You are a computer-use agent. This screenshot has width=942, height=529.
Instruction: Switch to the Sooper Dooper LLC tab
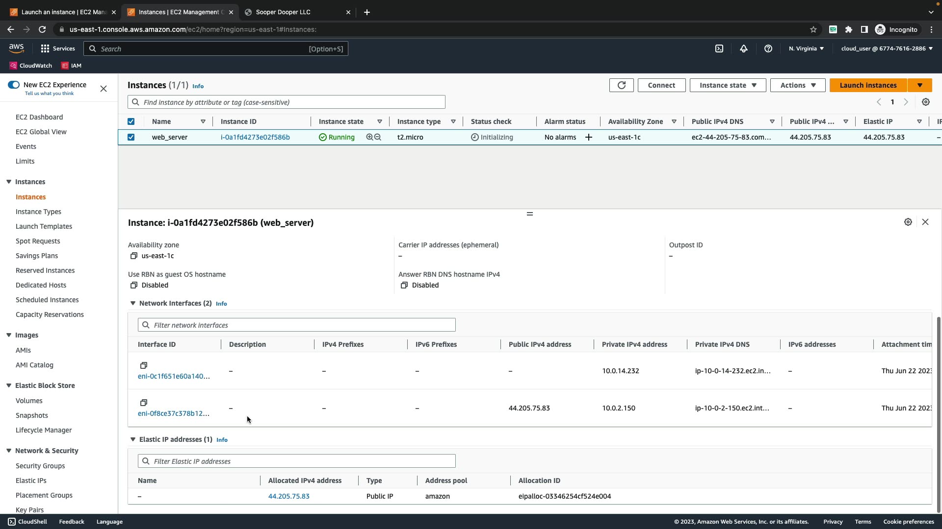pos(283,12)
